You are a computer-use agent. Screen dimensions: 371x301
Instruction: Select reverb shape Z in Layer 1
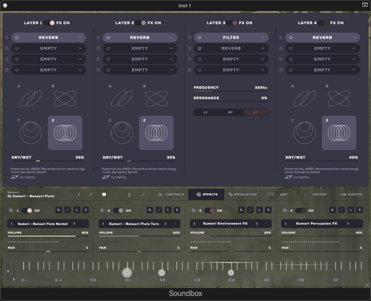(x=65, y=133)
